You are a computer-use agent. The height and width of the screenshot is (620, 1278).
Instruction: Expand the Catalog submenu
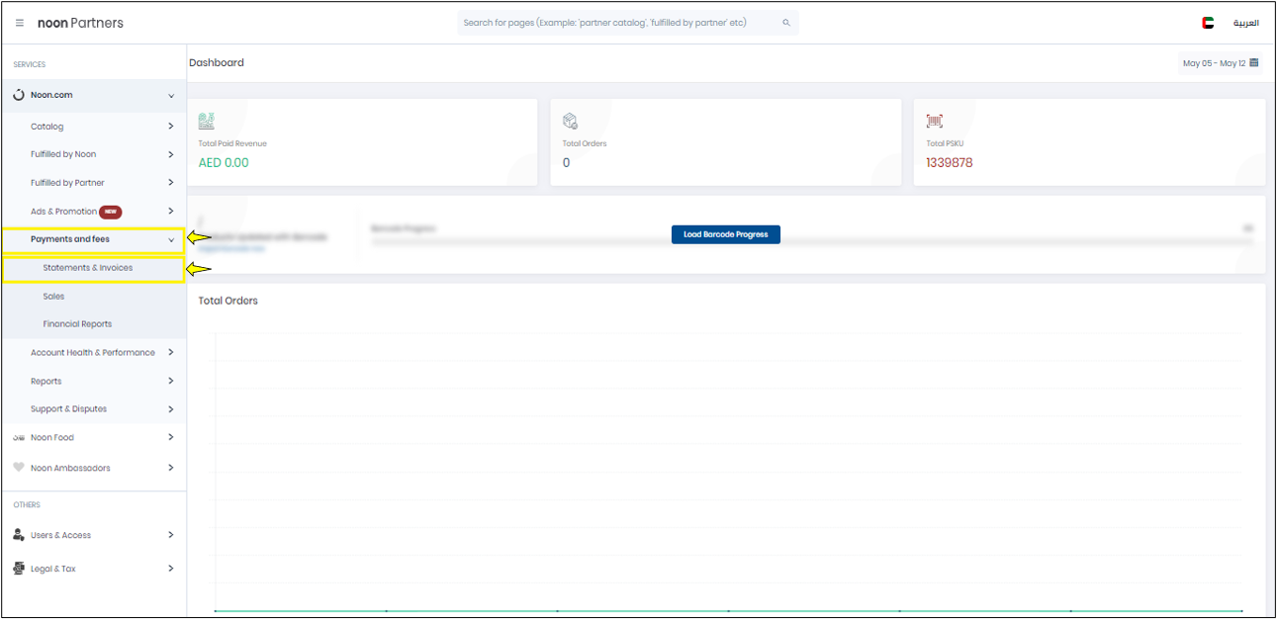[171, 127]
